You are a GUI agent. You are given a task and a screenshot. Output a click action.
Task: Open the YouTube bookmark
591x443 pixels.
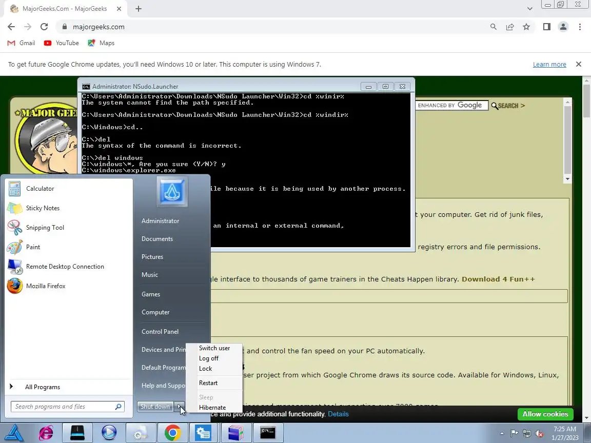62,43
